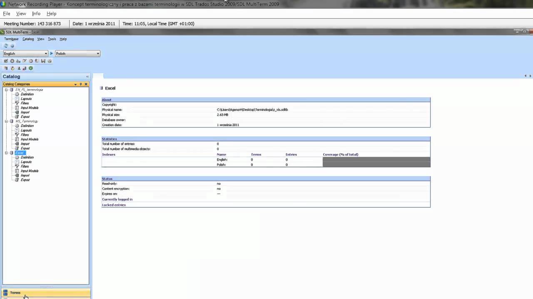
Task: Click the fifth icon in the toolbar row under the language dropdowns
Action: 31,61
